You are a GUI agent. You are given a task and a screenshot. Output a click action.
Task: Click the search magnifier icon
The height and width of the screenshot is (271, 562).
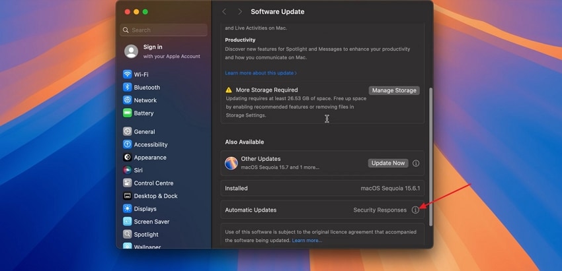pyautogui.click(x=126, y=30)
